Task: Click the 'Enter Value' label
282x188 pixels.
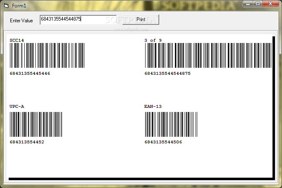Action: 22,21
